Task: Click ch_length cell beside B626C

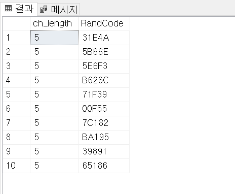Action: (54, 80)
